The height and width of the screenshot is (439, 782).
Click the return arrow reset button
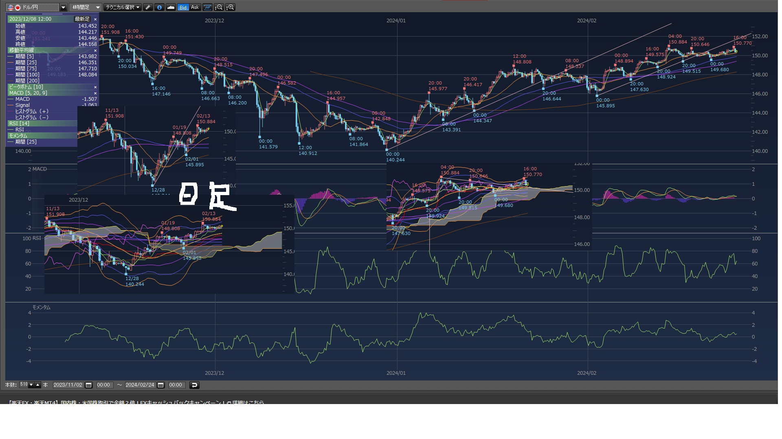194,385
